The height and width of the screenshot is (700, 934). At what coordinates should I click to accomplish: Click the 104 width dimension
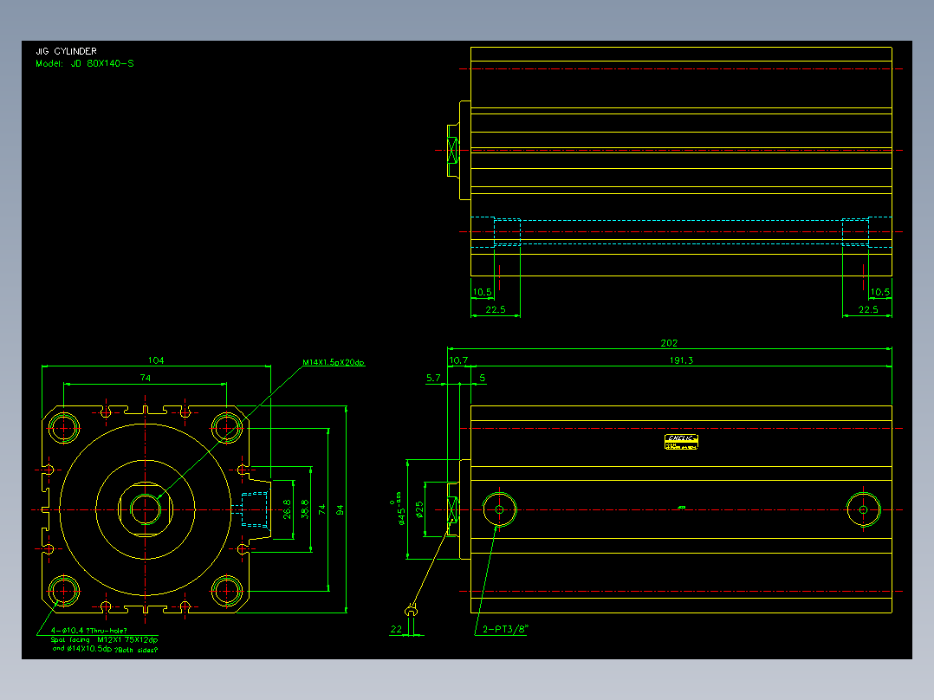[156, 360]
